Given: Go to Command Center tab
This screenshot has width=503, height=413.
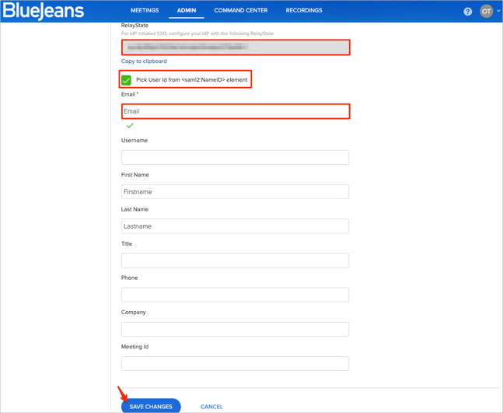Looking at the screenshot, I should point(240,11).
